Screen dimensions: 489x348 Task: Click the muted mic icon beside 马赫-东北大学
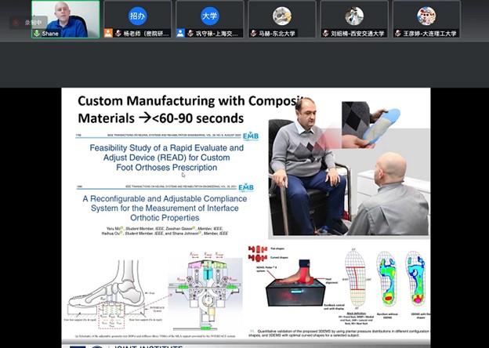point(253,34)
